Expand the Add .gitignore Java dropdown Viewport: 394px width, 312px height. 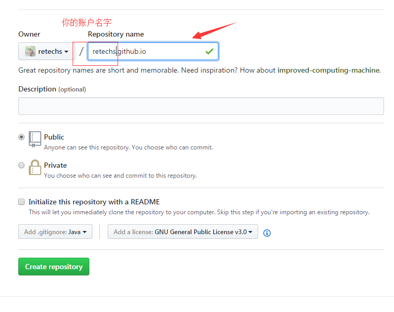[x=55, y=232]
